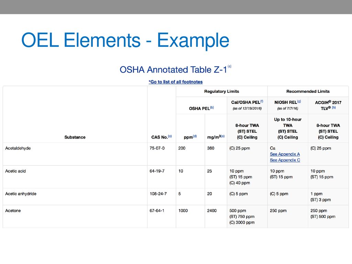This screenshot has width=352, height=264.
Task: Click the '(ST) 500 ppm' Acetone ACGIH entry
Action: point(323,217)
